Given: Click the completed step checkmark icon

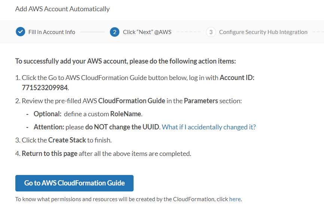Looking at the screenshot, I should 21,32.
